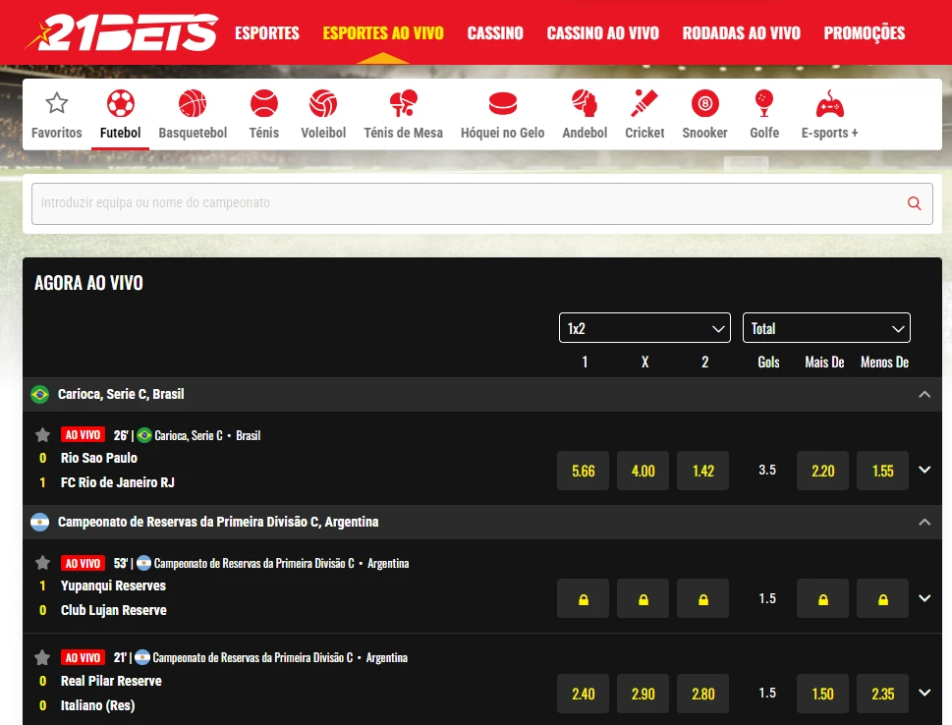The width and height of the screenshot is (952, 725).
Task: Open the PROMOÇÕES menu item
Action: coord(864,32)
